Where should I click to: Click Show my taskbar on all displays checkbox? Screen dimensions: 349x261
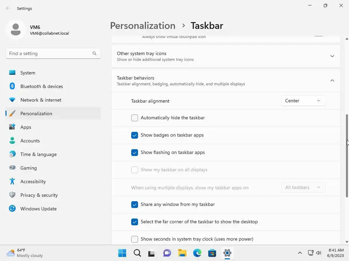tap(134, 170)
